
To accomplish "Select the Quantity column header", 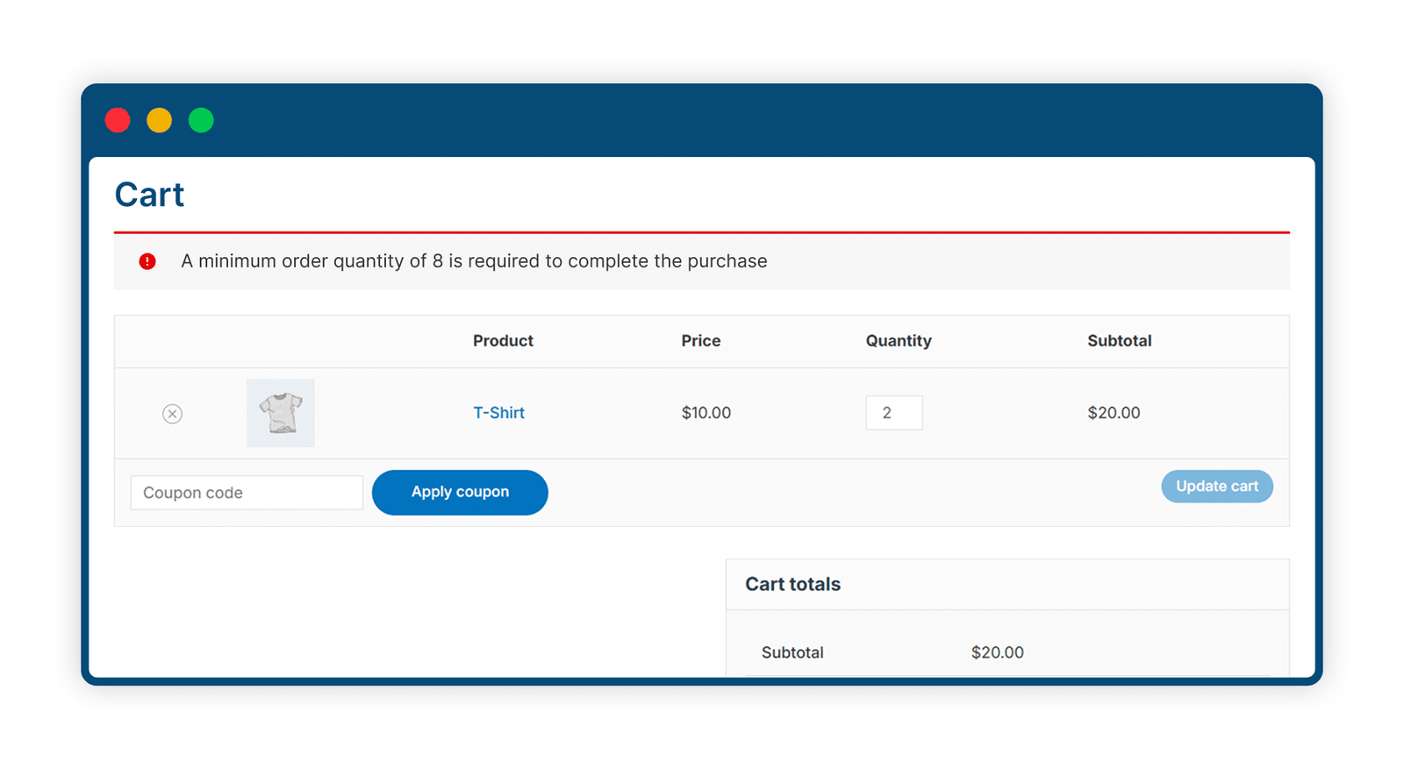I will tap(899, 341).
